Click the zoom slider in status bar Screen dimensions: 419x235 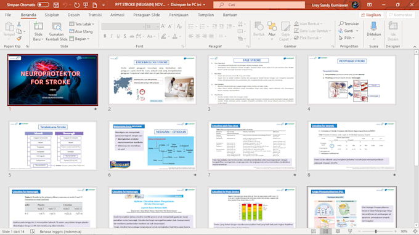tap(376, 231)
